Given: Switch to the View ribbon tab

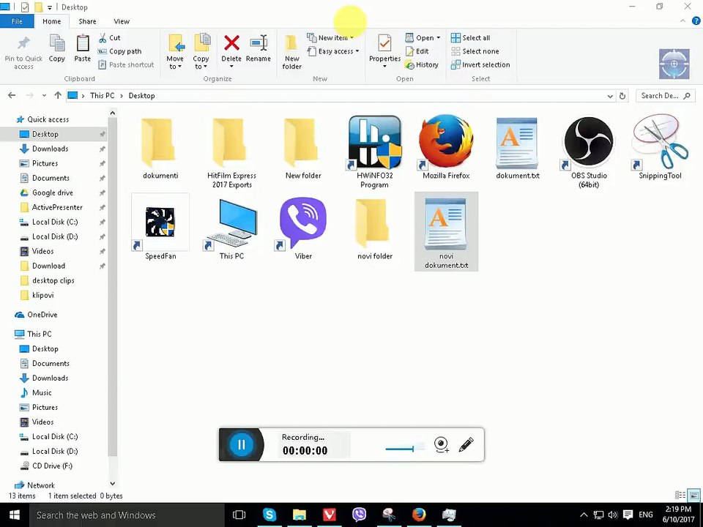Looking at the screenshot, I should (121, 21).
